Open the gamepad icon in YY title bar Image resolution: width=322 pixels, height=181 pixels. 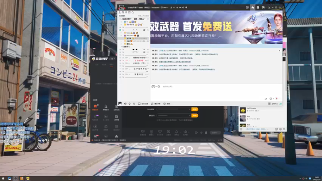[x=263, y=7]
